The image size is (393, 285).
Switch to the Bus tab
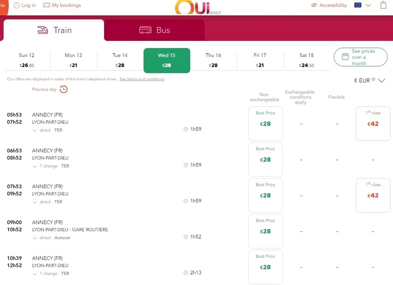coord(154,30)
